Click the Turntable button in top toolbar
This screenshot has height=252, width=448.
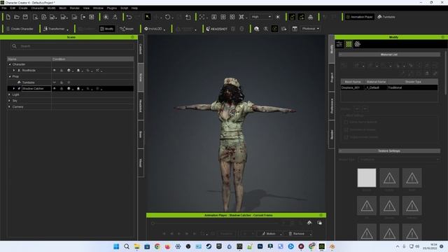point(386,17)
